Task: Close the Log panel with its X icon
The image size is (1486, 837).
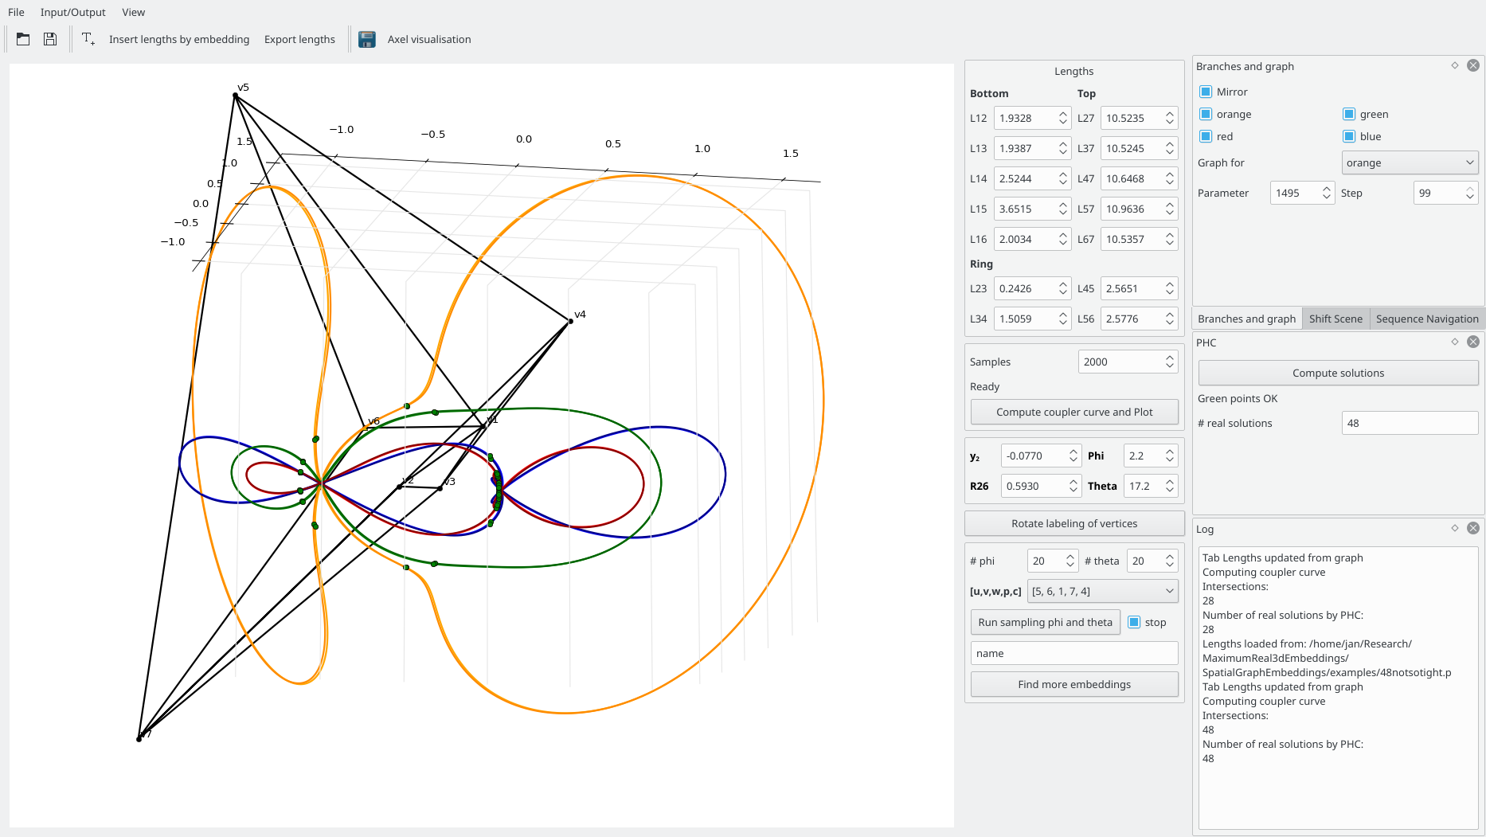Action: click(x=1473, y=527)
